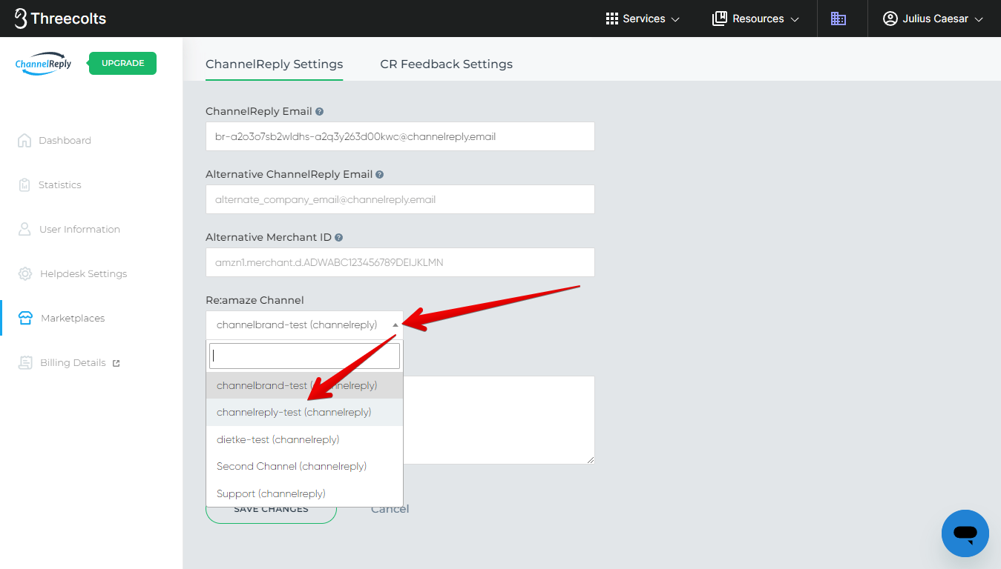The height and width of the screenshot is (569, 1001).
Task: Switch to the ChannelReply Settings tab
Action: [x=275, y=64]
